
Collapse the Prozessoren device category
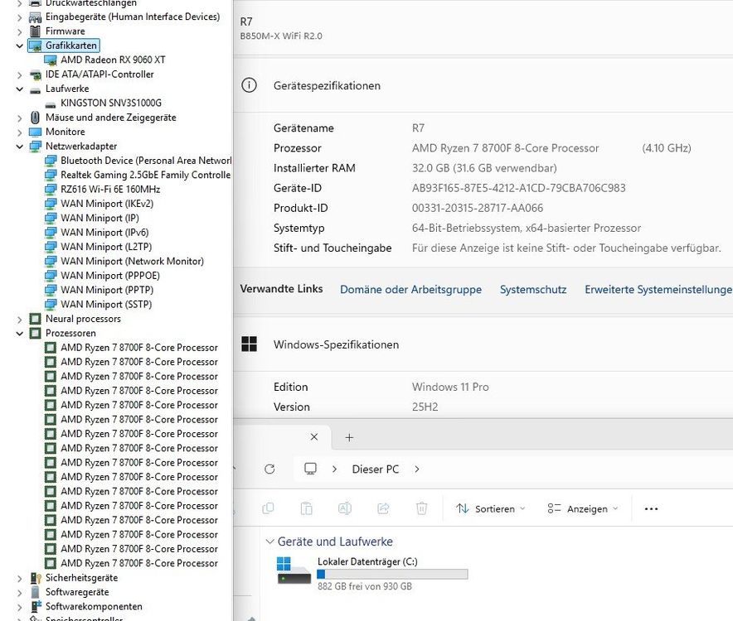20,333
